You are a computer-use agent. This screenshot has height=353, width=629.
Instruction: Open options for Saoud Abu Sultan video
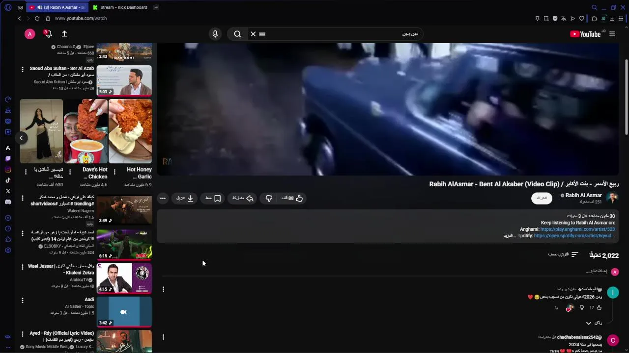click(22, 69)
